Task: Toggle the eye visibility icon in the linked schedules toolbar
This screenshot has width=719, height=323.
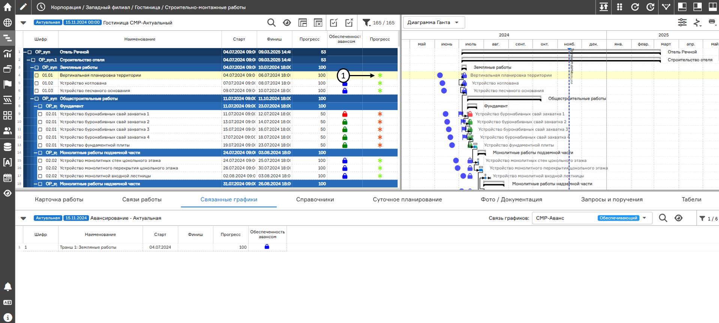Action: (678, 218)
